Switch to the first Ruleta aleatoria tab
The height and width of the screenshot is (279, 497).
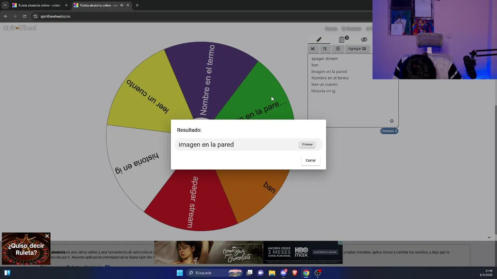pos(39,5)
